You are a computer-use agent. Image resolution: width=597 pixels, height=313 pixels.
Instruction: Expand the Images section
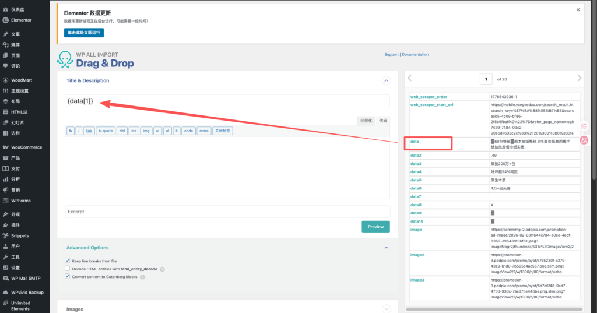tap(386, 309)
